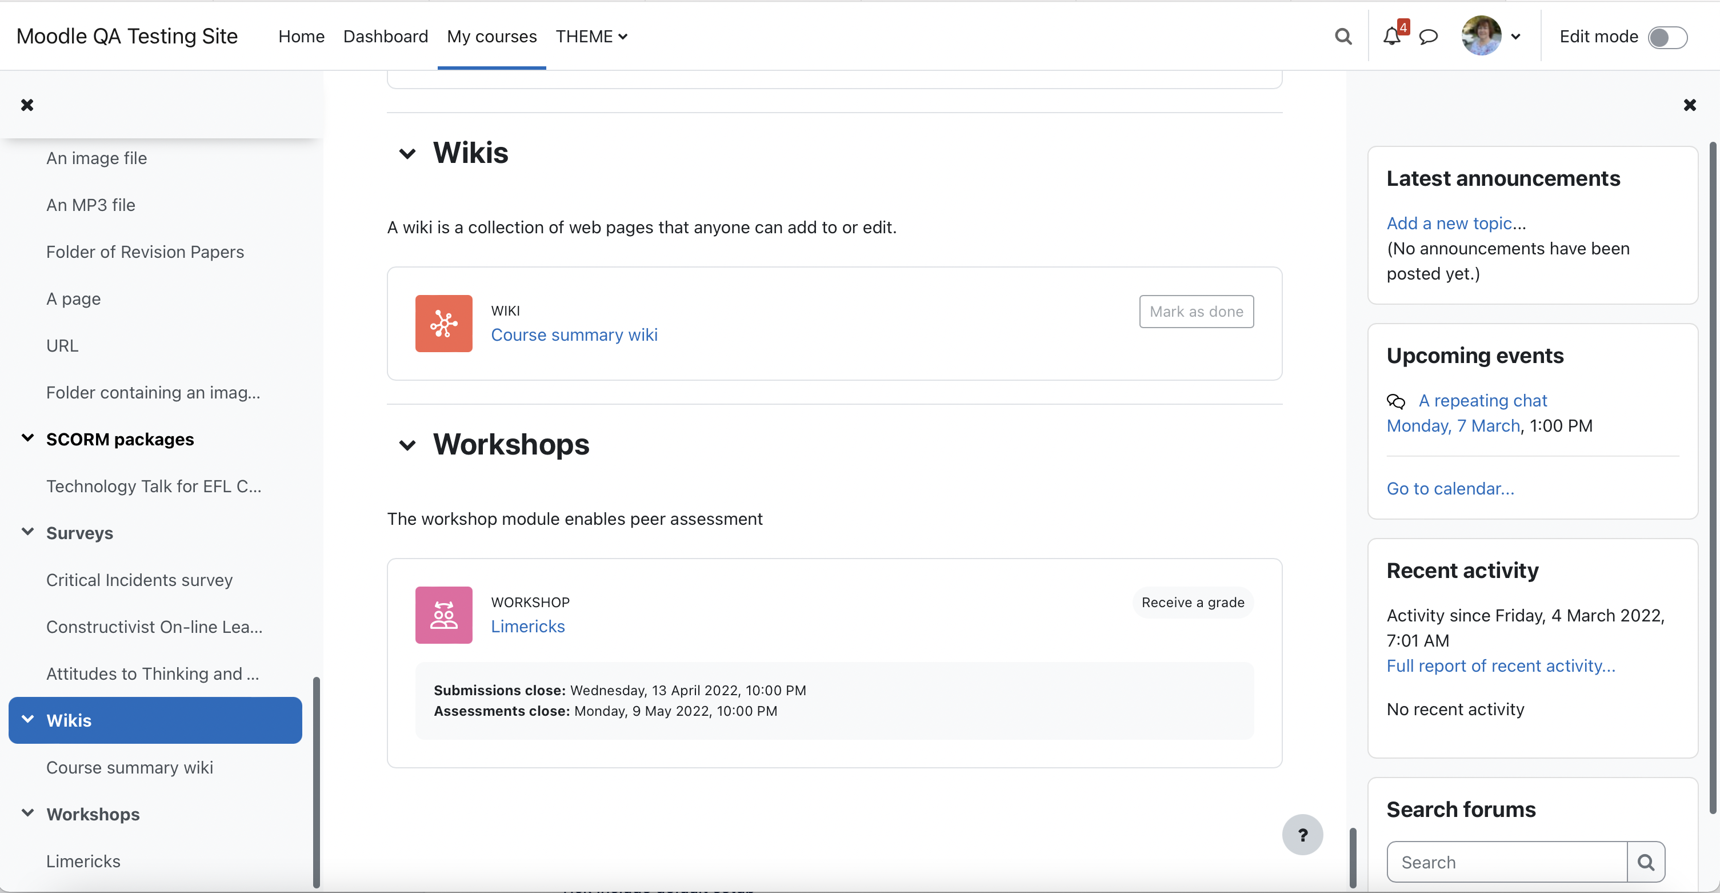Open Folder of Revision Papers item
The height and width of the screenshot is (893, 1720).
pyautogui.click(x=145, y=252)
